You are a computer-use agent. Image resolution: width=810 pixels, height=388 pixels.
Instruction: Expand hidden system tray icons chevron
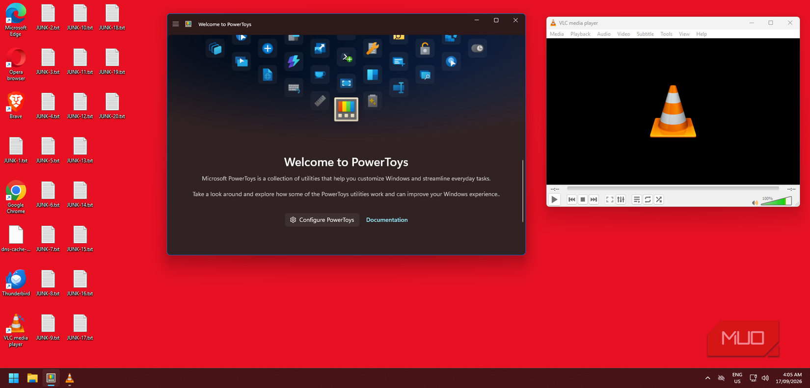pyautogui.click(x=707, y=378)
